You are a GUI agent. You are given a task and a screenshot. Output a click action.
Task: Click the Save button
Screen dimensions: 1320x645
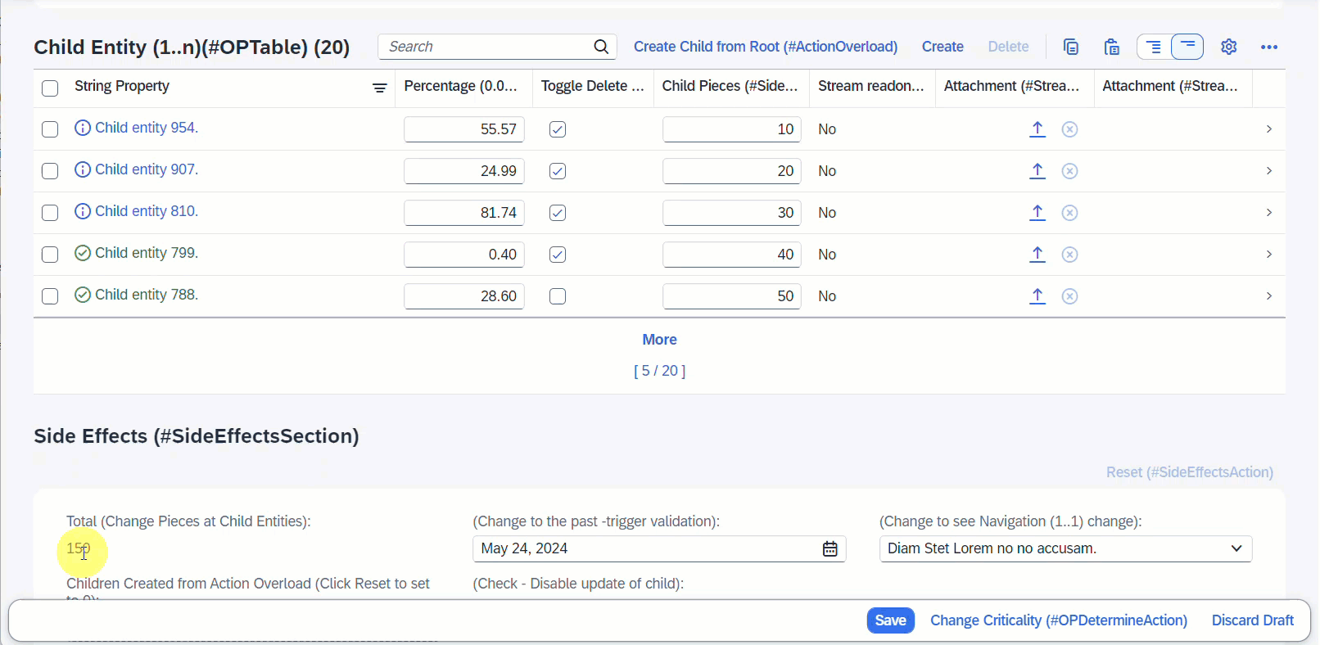pyautogui.click(x=890, y=620)
